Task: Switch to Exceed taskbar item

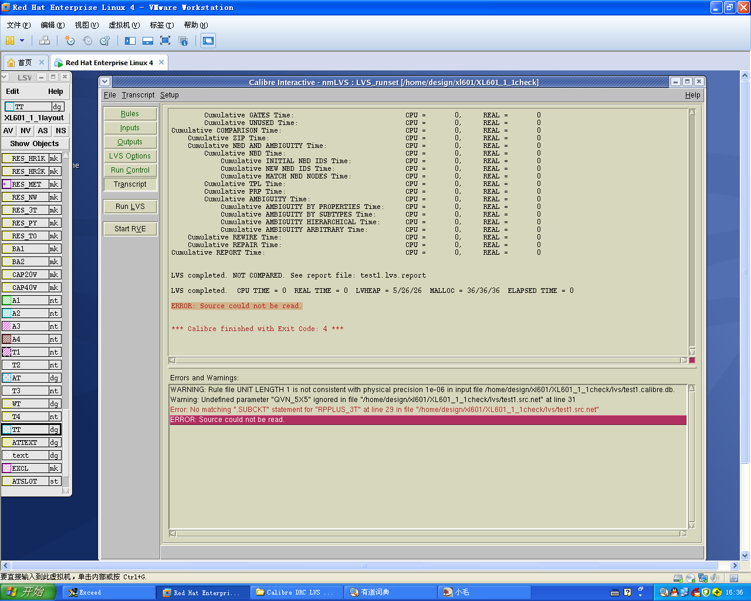Action: coord(109,593)
